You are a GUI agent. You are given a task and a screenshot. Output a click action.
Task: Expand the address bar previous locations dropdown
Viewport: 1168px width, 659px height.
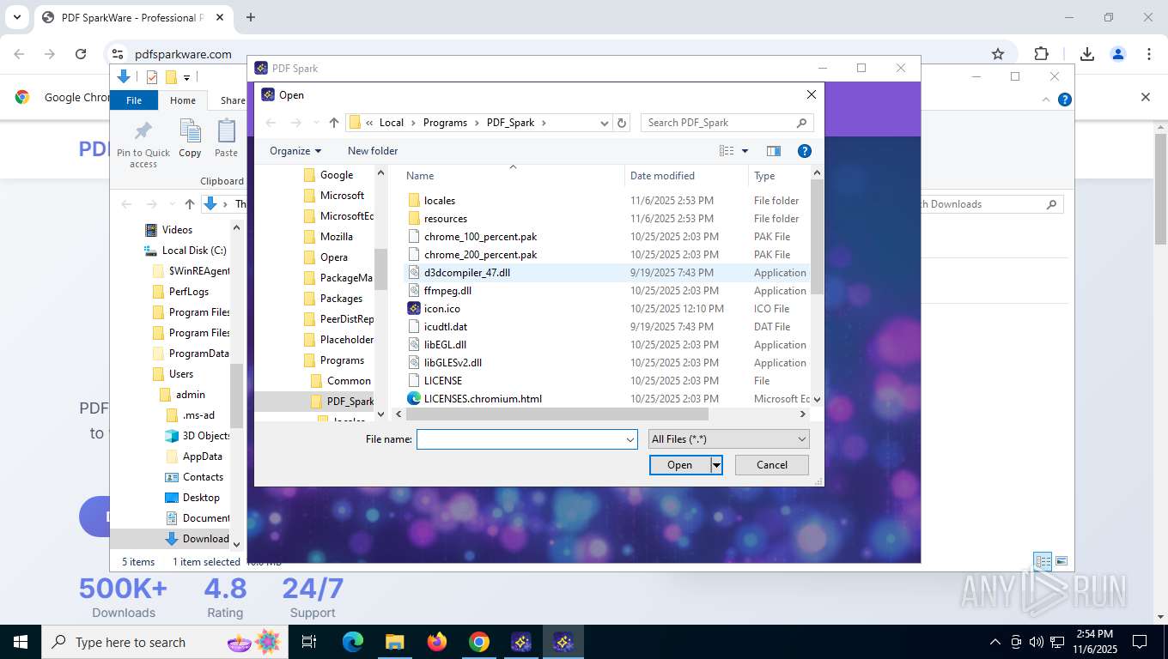point(605,123)
